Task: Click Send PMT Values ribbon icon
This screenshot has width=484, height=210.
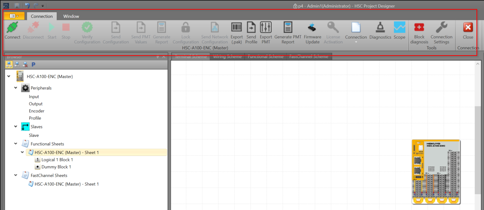Action: tap(141, 27)
